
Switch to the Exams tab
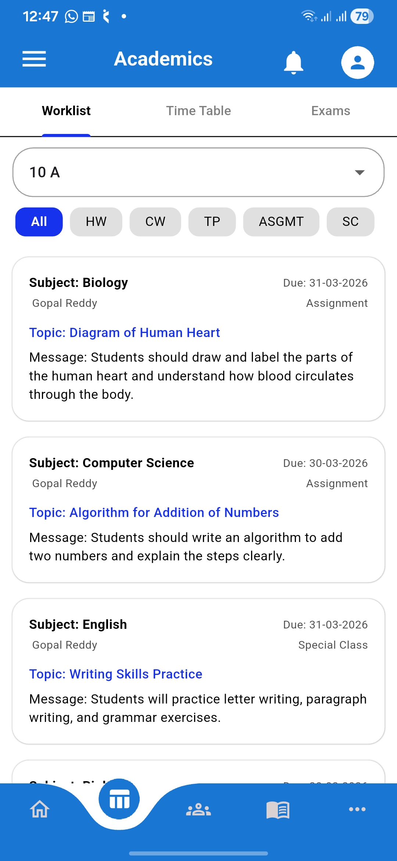[330, 111]
